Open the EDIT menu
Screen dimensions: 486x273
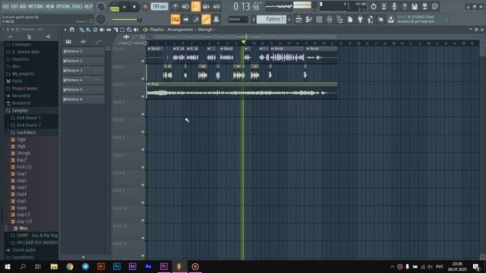[x=14, y=6]
